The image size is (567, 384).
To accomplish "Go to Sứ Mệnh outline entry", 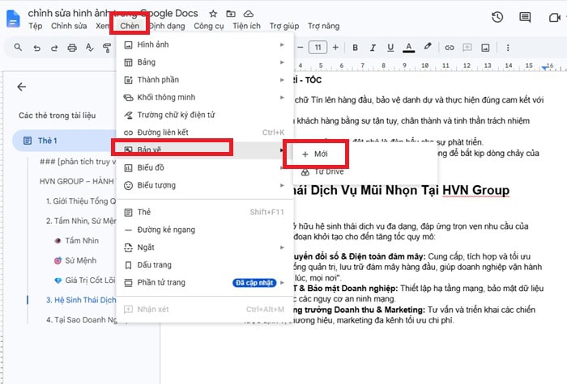I will click(81, 260).
